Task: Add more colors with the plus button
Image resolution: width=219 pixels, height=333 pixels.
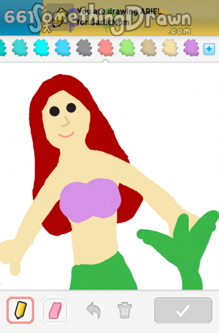Action: [x=209, y=49]
